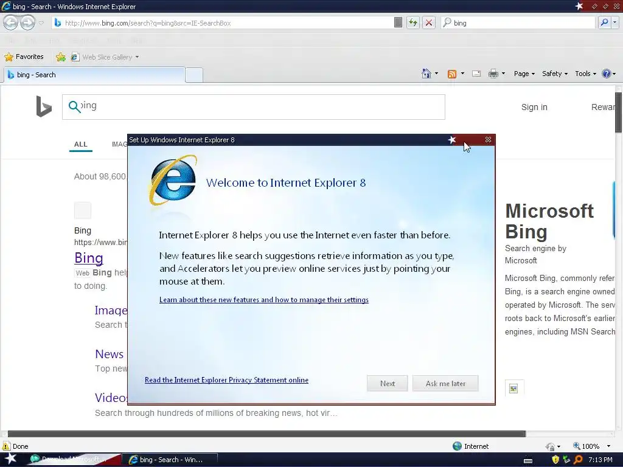Click the Protected Mode lock icon in status bar

click(x=550, y=446)
